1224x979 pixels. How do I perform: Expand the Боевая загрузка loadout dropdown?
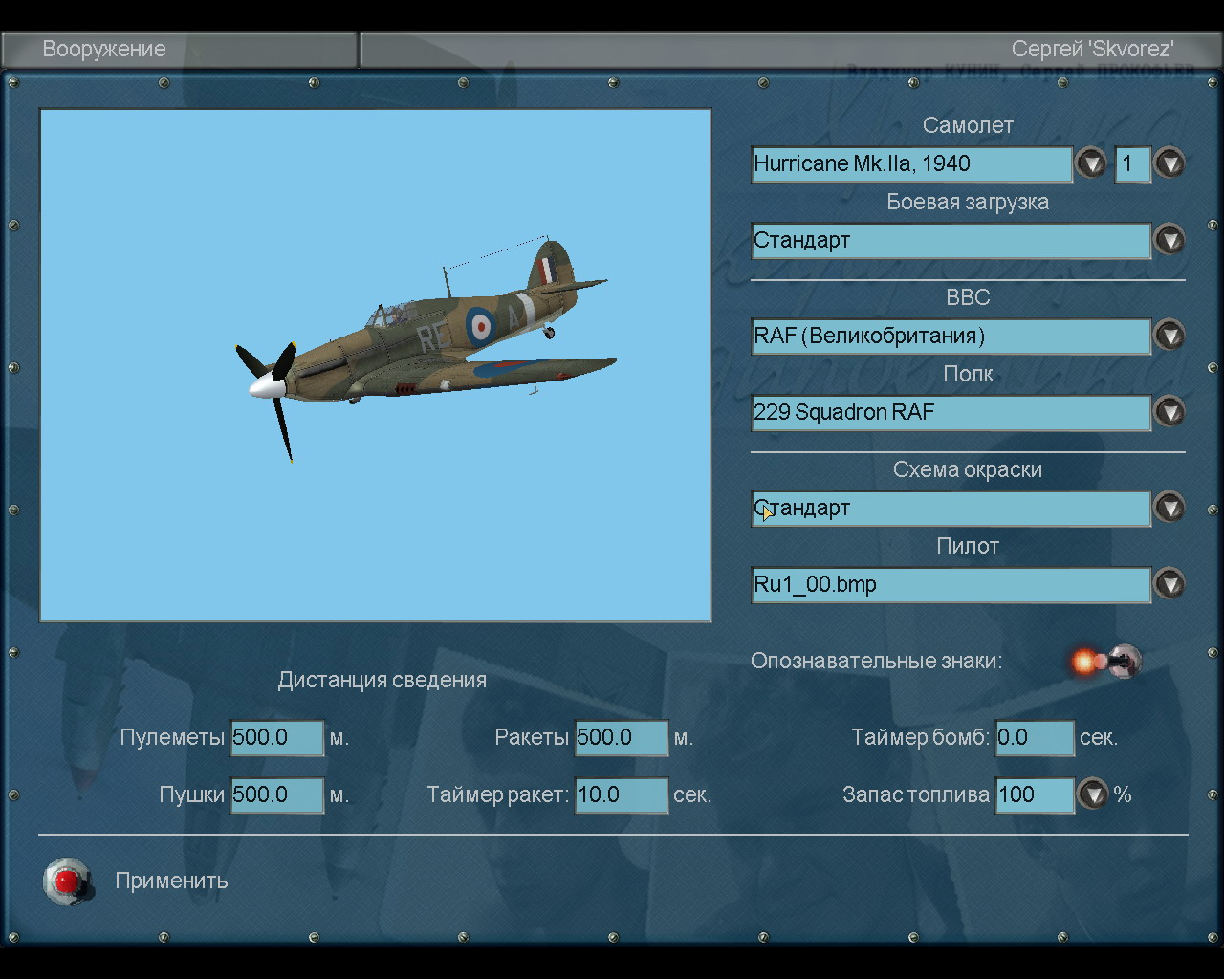(1169, 240)
